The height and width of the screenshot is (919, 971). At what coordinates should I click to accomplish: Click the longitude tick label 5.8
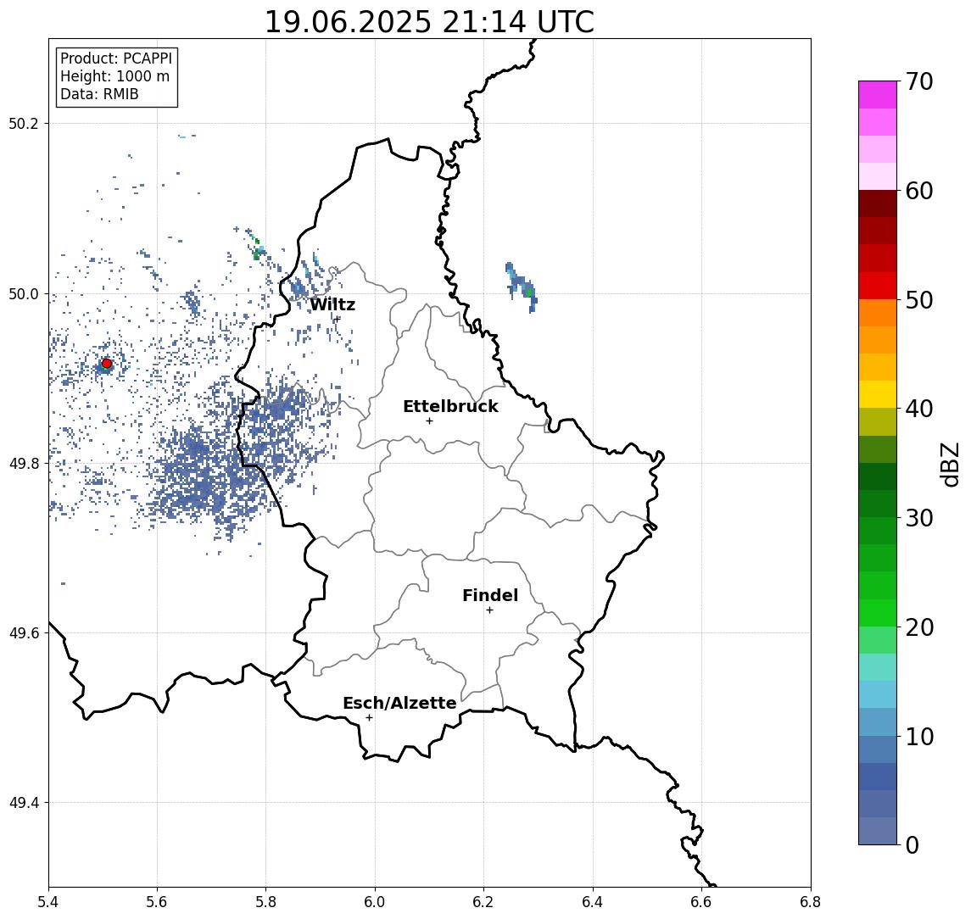pyautogui.click(x=265, y=902)
